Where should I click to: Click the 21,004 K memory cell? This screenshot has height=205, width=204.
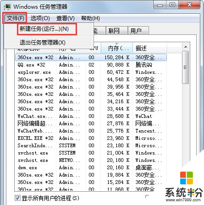[118, 153]
